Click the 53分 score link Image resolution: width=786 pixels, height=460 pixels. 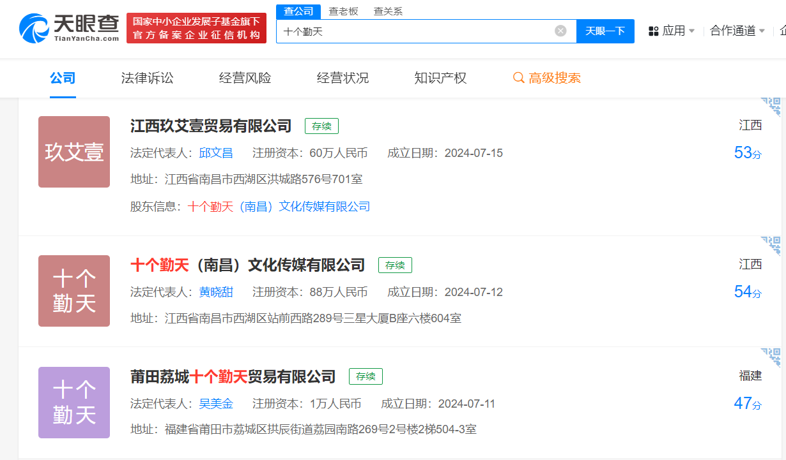click(749, 153)
